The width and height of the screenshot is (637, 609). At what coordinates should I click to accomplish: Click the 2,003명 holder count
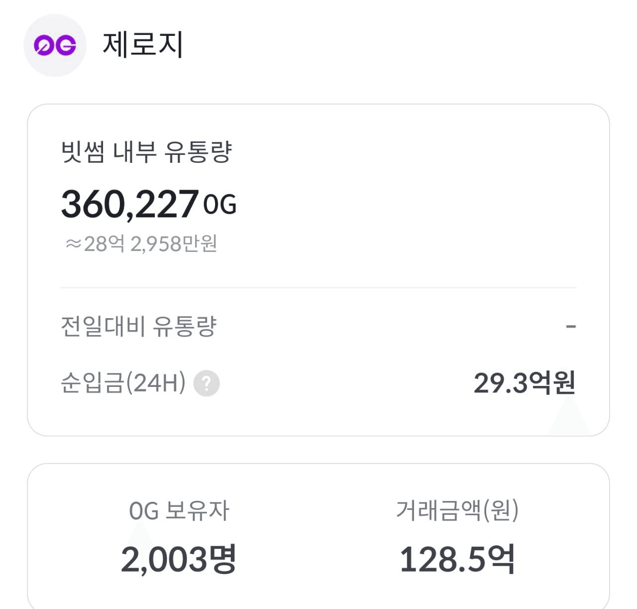[179, 559]
